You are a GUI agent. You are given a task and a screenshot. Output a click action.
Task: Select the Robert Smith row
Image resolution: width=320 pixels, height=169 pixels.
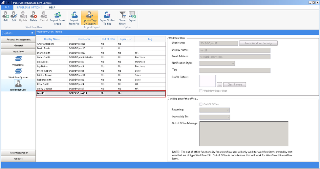[x=101, y=80]
